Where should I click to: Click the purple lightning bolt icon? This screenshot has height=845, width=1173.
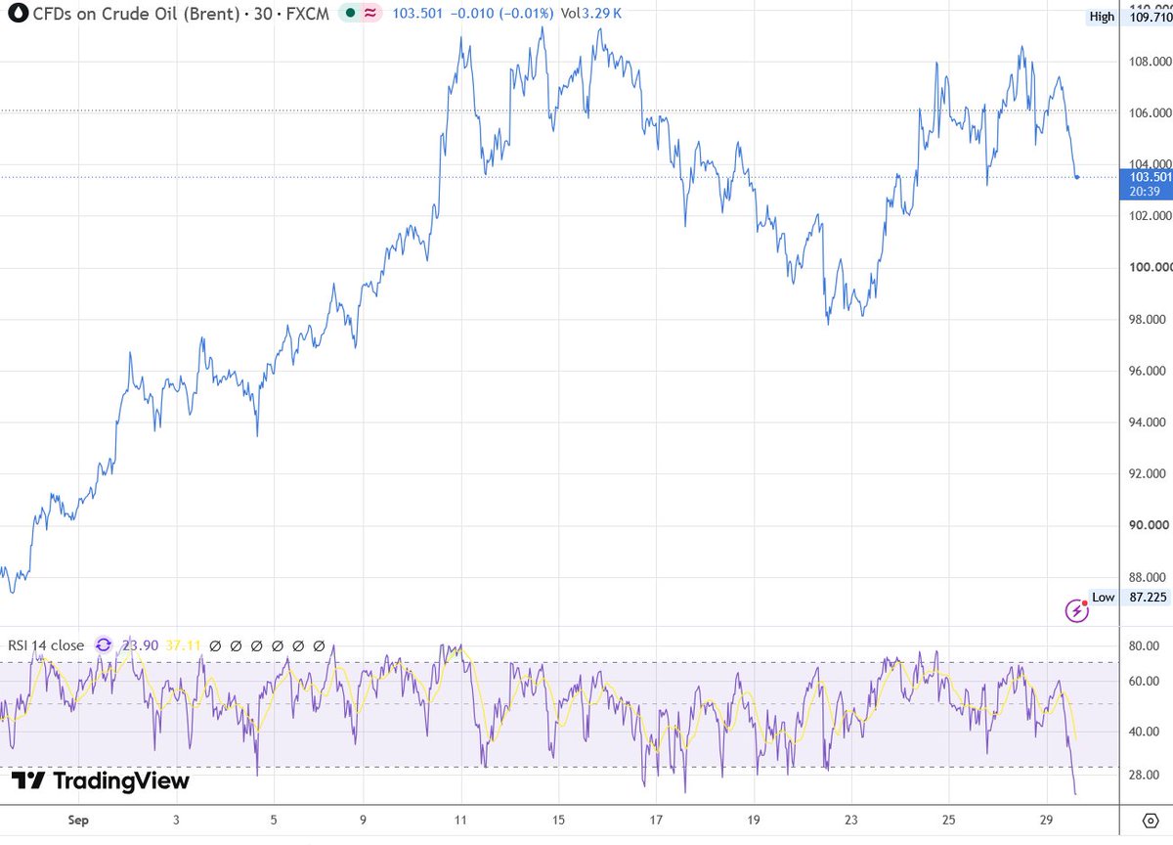coord(1076,611)
